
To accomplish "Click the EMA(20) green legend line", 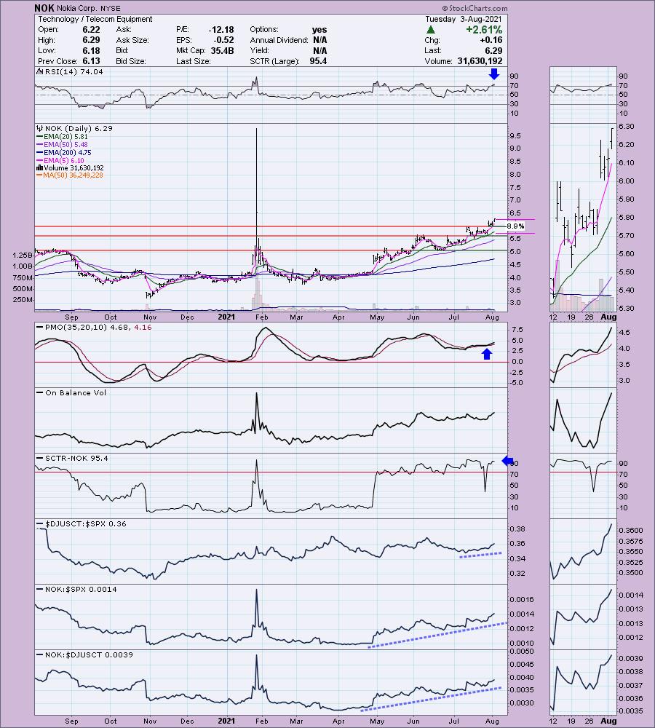I will pos(40,137).
